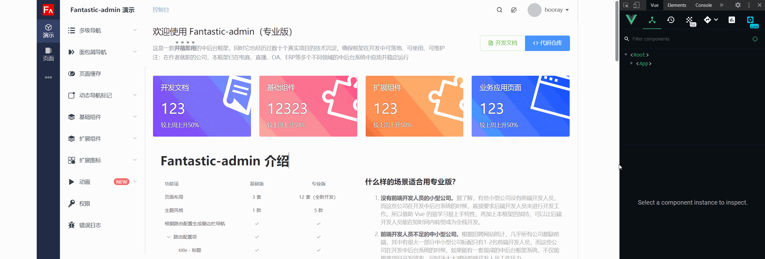The width and height of the screenshot is (765, 259).
Task: Open the 开发文档 stat card
Action: 202,106
